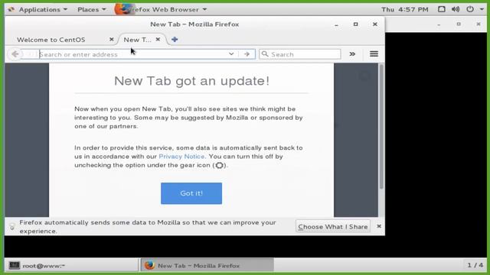490x275 pixels.
Task: Open the Firefox hamburger menu
Action: coord(374,53)
